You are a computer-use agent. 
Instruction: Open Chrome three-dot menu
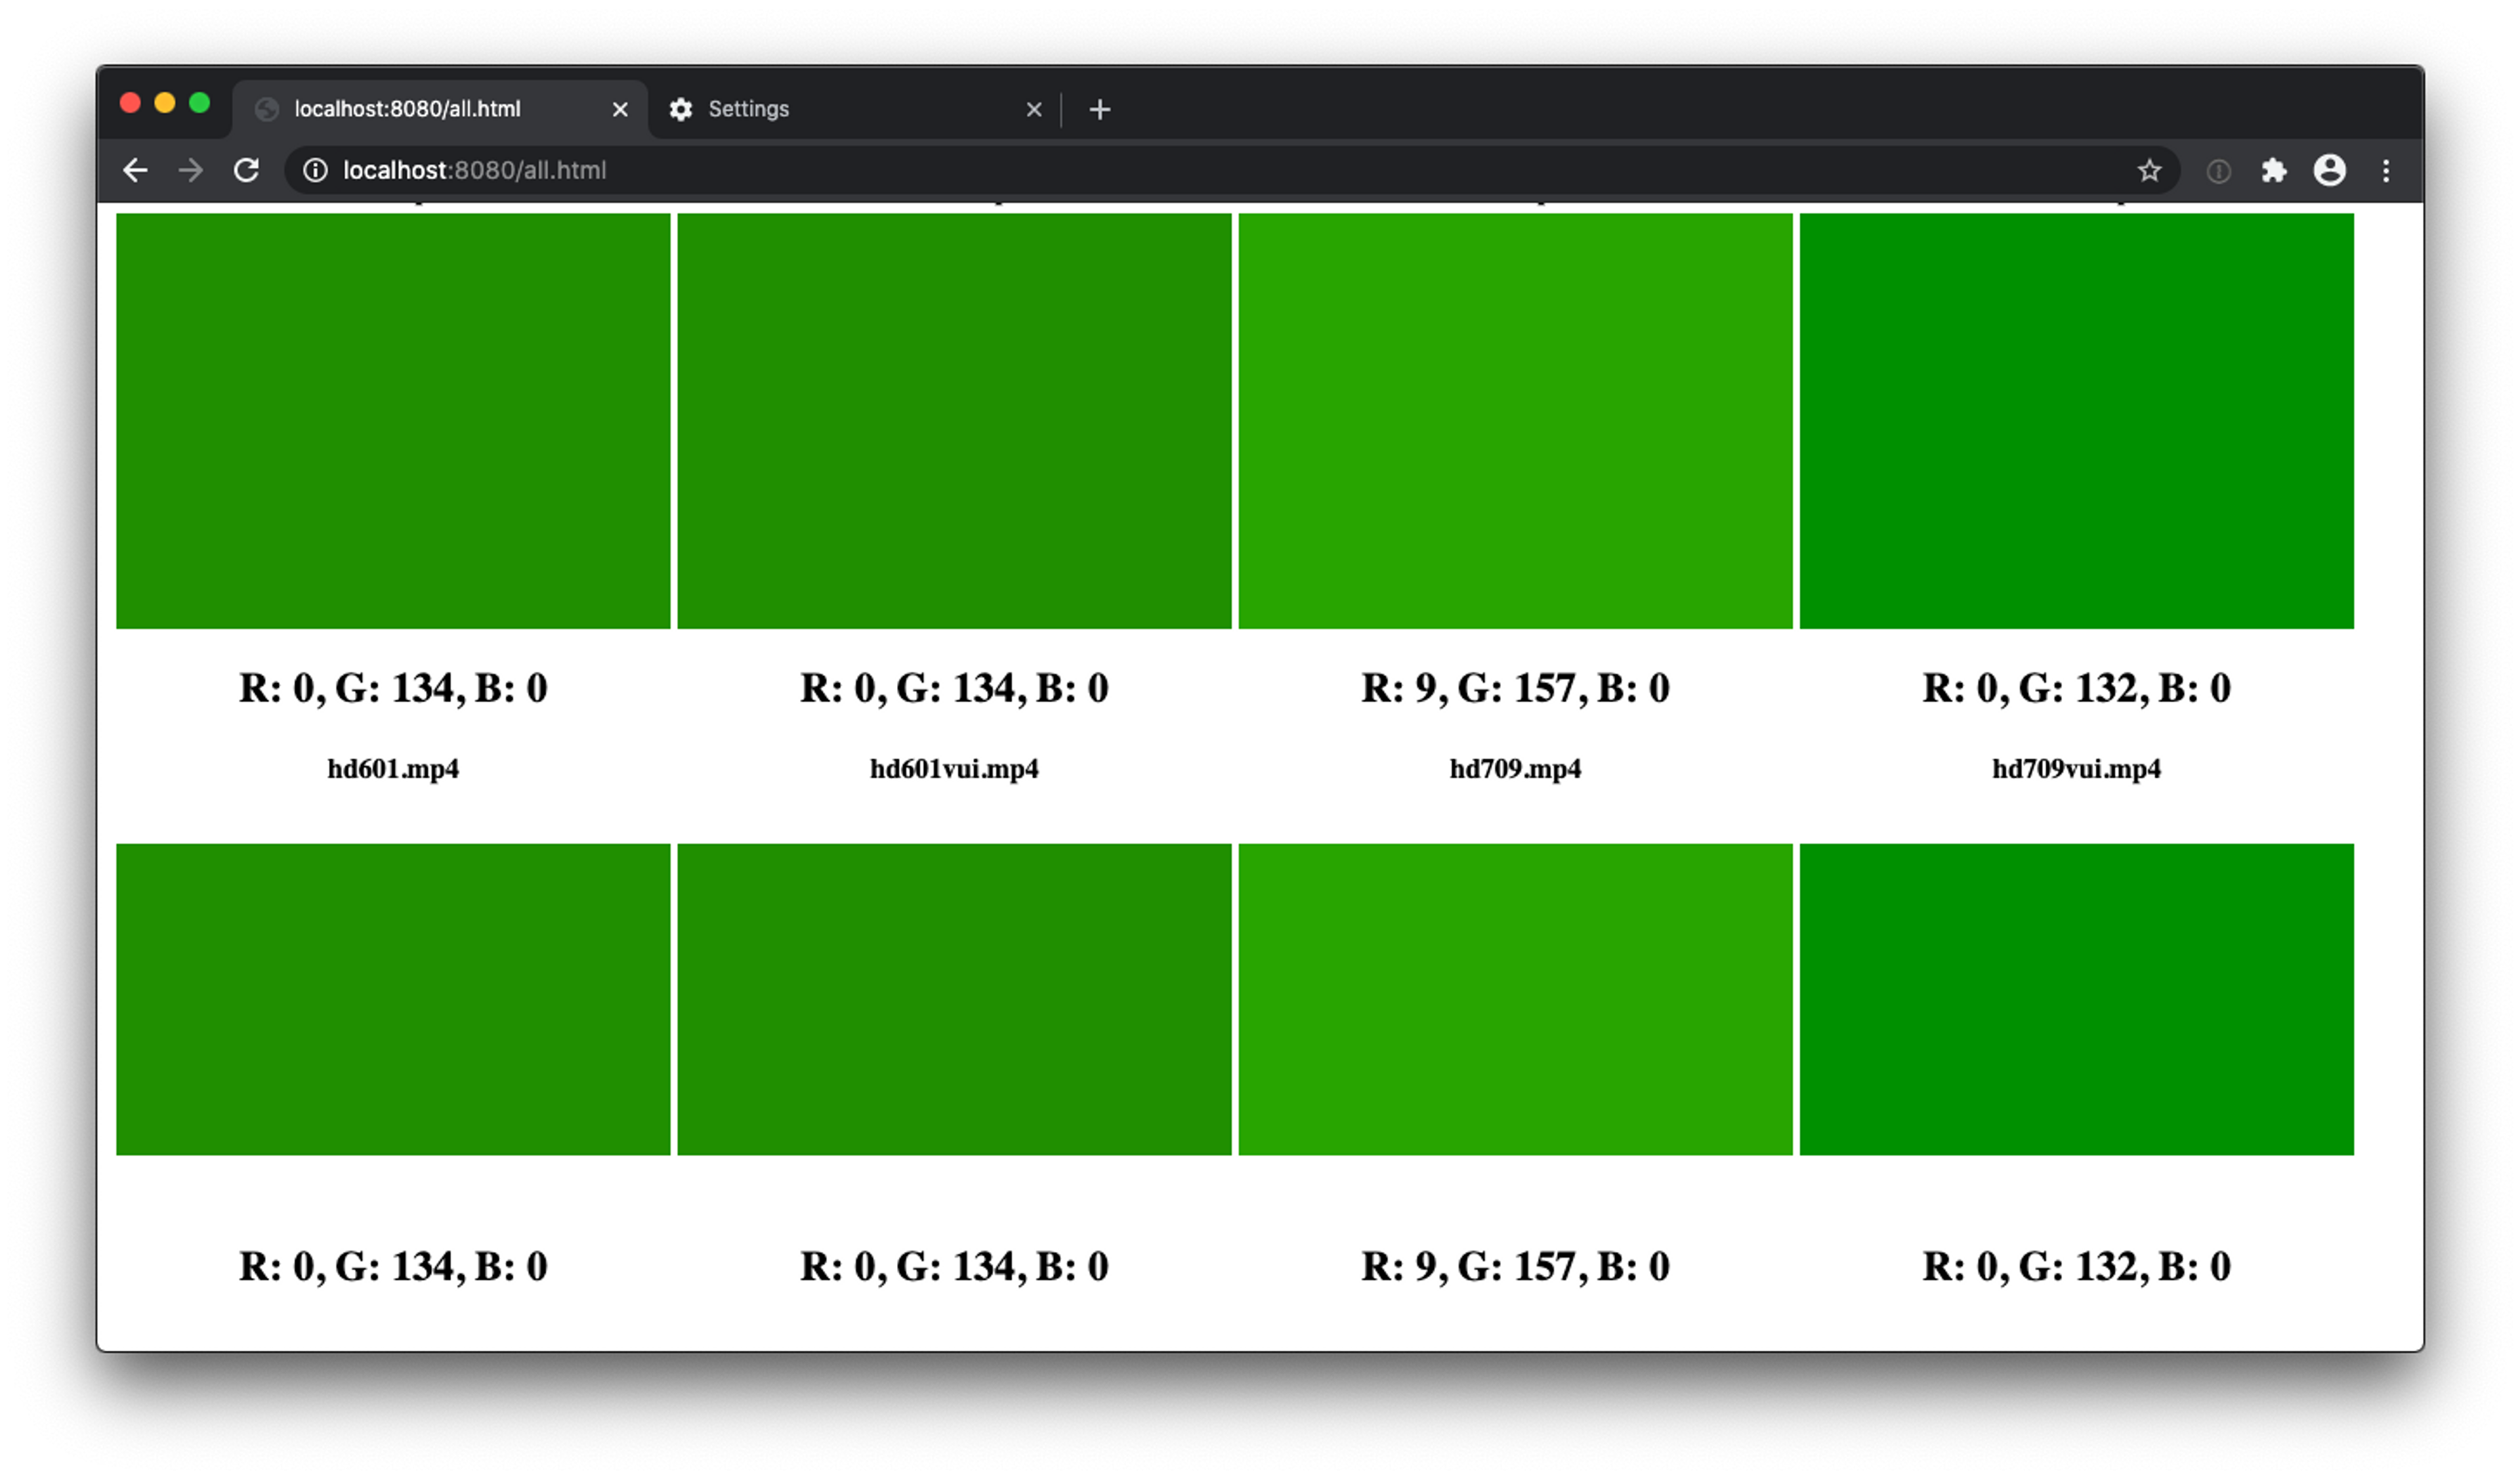(x=2386, y=170)
